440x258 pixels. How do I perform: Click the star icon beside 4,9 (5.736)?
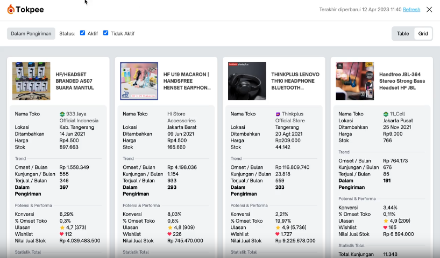tap(278, 227)
